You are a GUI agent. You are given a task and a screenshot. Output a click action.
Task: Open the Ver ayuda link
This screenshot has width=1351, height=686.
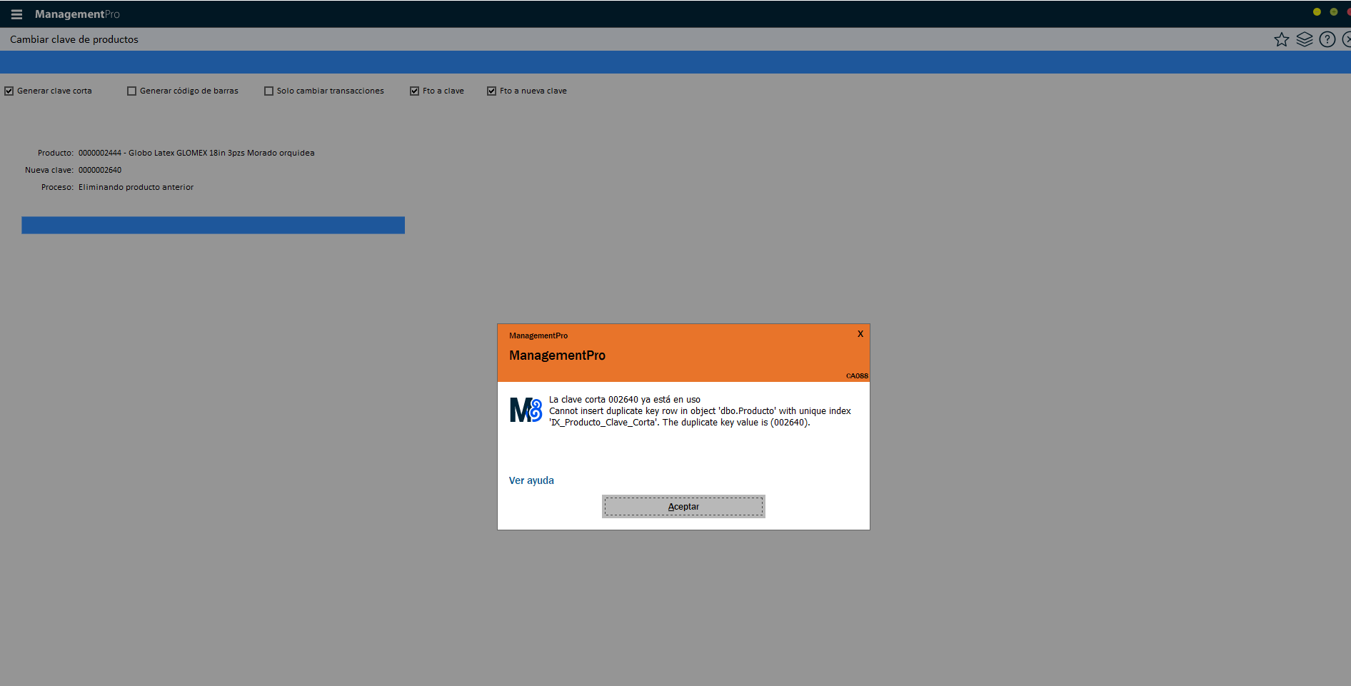tap(531, 480)
